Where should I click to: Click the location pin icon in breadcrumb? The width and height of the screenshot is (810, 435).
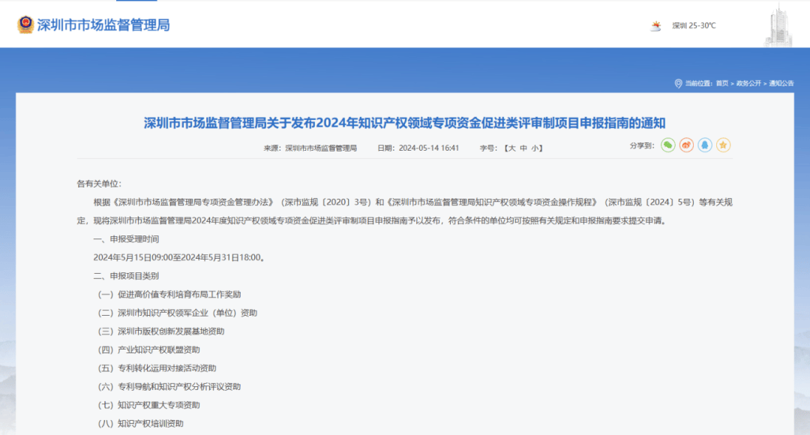(678, 83)
